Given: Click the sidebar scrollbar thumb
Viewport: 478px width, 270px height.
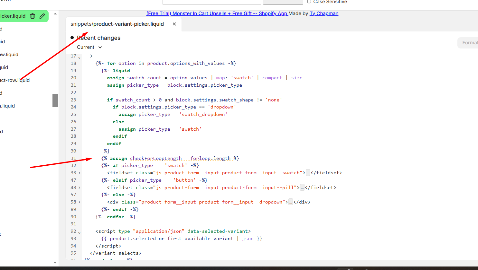Looking at the screenshot, I should (55, 100).
